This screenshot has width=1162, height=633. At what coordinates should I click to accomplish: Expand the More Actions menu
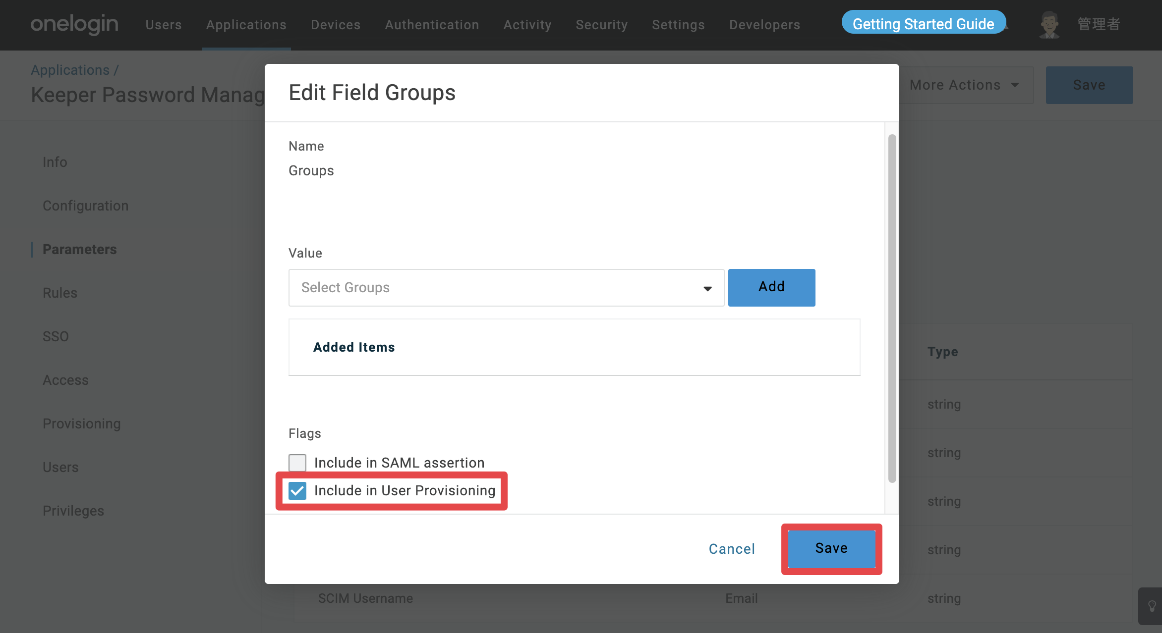(964, 85)
